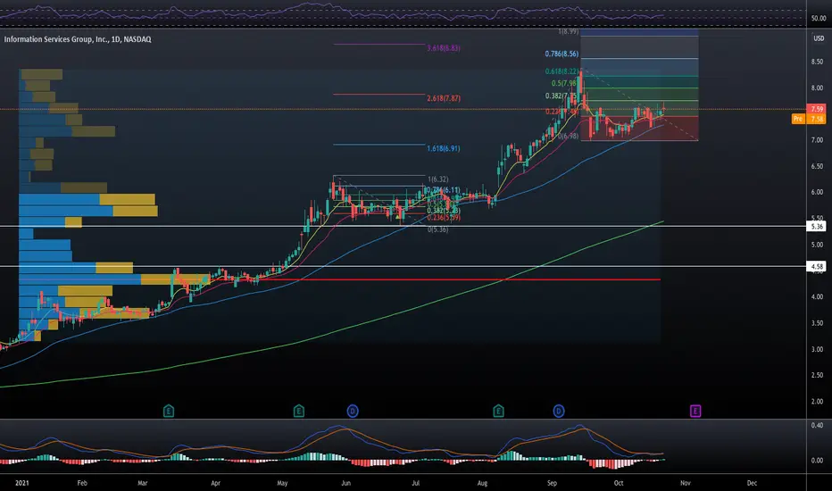Click the 6.00 price scale value
The width and height of the screenshot is (832, 491).
[x=817, y=192]
